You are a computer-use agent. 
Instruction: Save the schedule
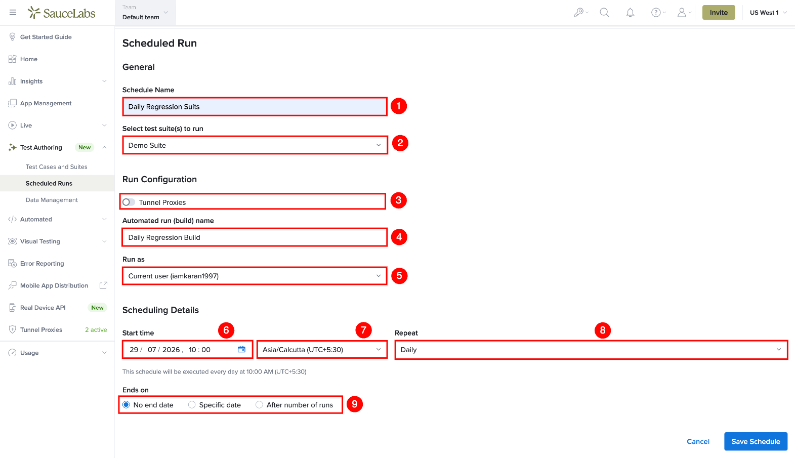[756, 441]
